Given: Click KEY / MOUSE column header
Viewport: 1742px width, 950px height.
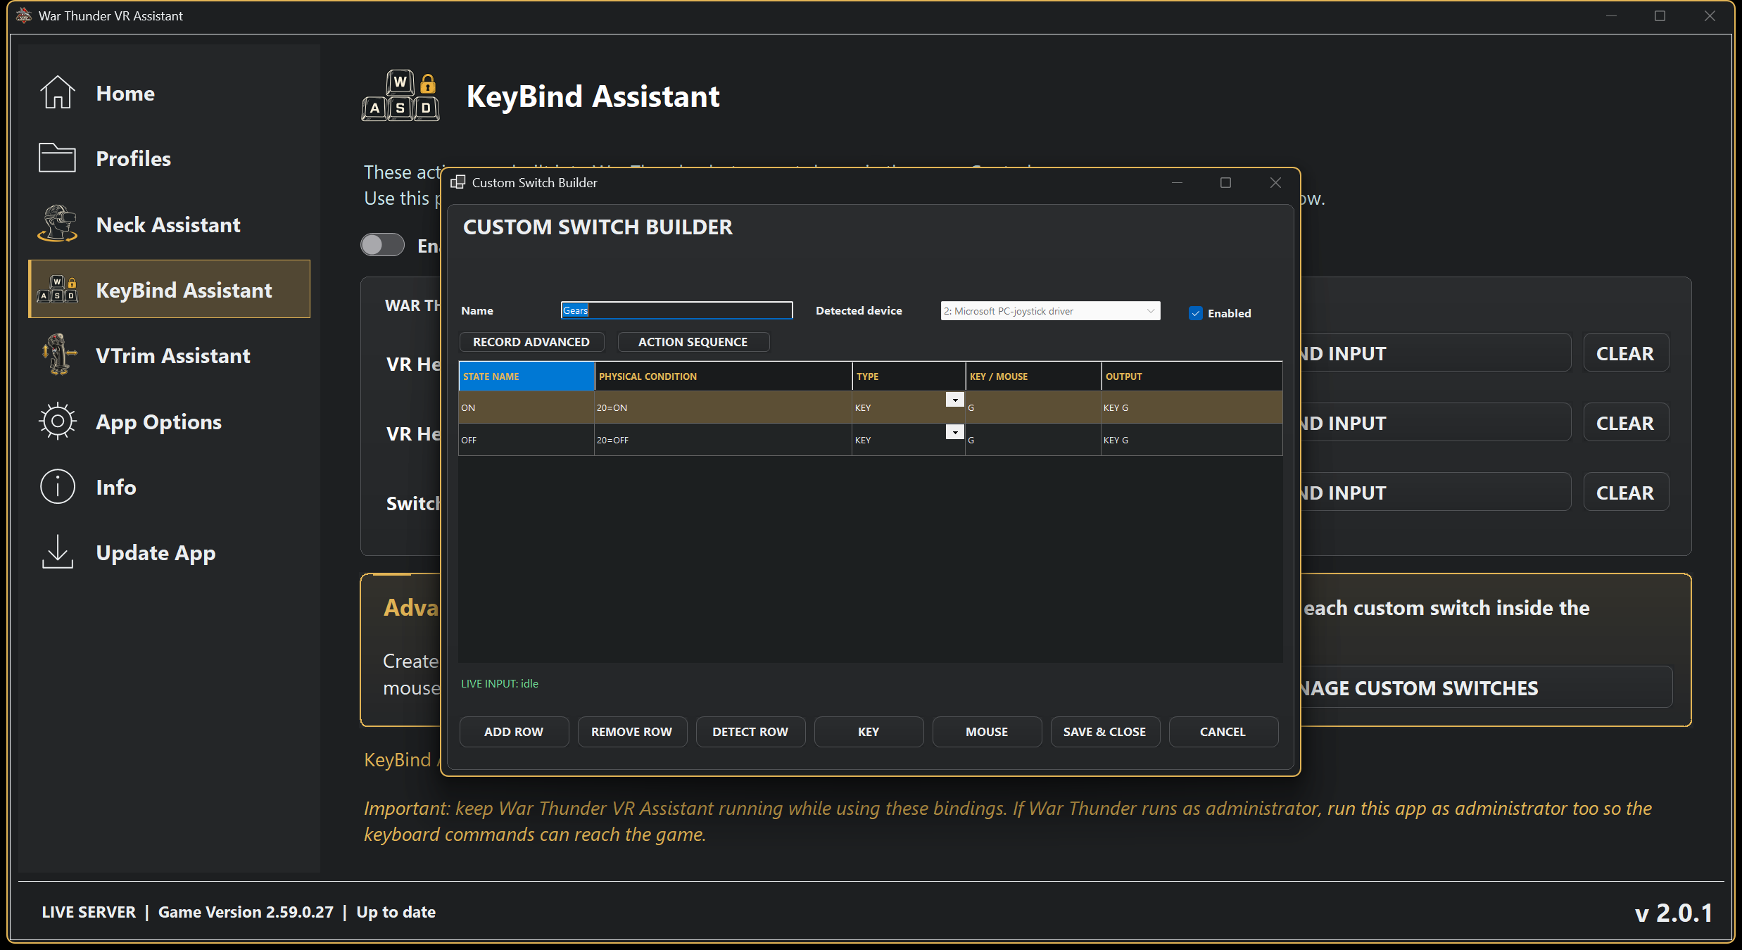Looking at the screenshot, I should (x=1033, y=376).
